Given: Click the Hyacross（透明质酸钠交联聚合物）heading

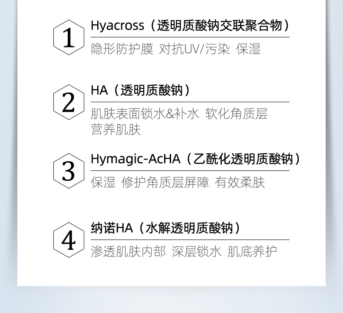Looking at the screenshot, I should [190, 26].
